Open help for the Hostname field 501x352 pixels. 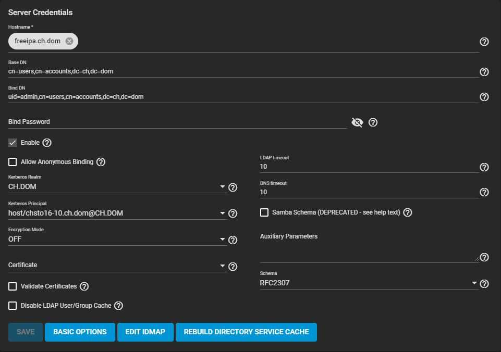(x=484, y=42)
